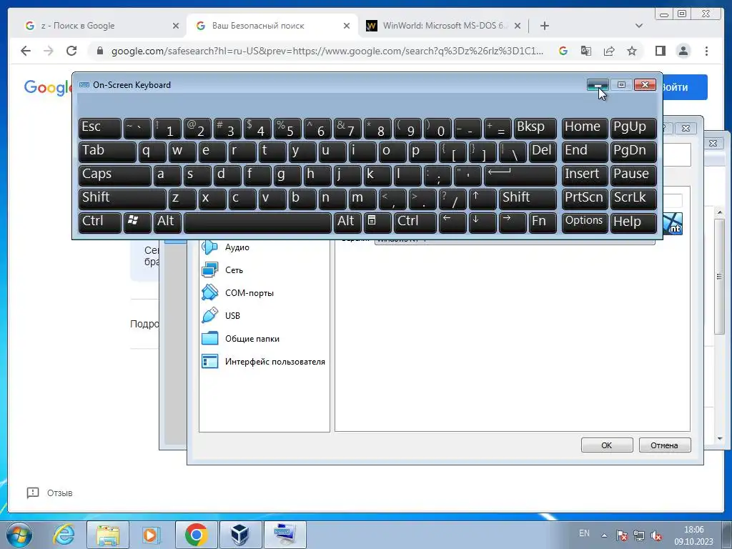The height and width of the screenshot is (549, 732).
Task: Click the Enter key on On-Screen Keyboard
Action: pos(520,175)
